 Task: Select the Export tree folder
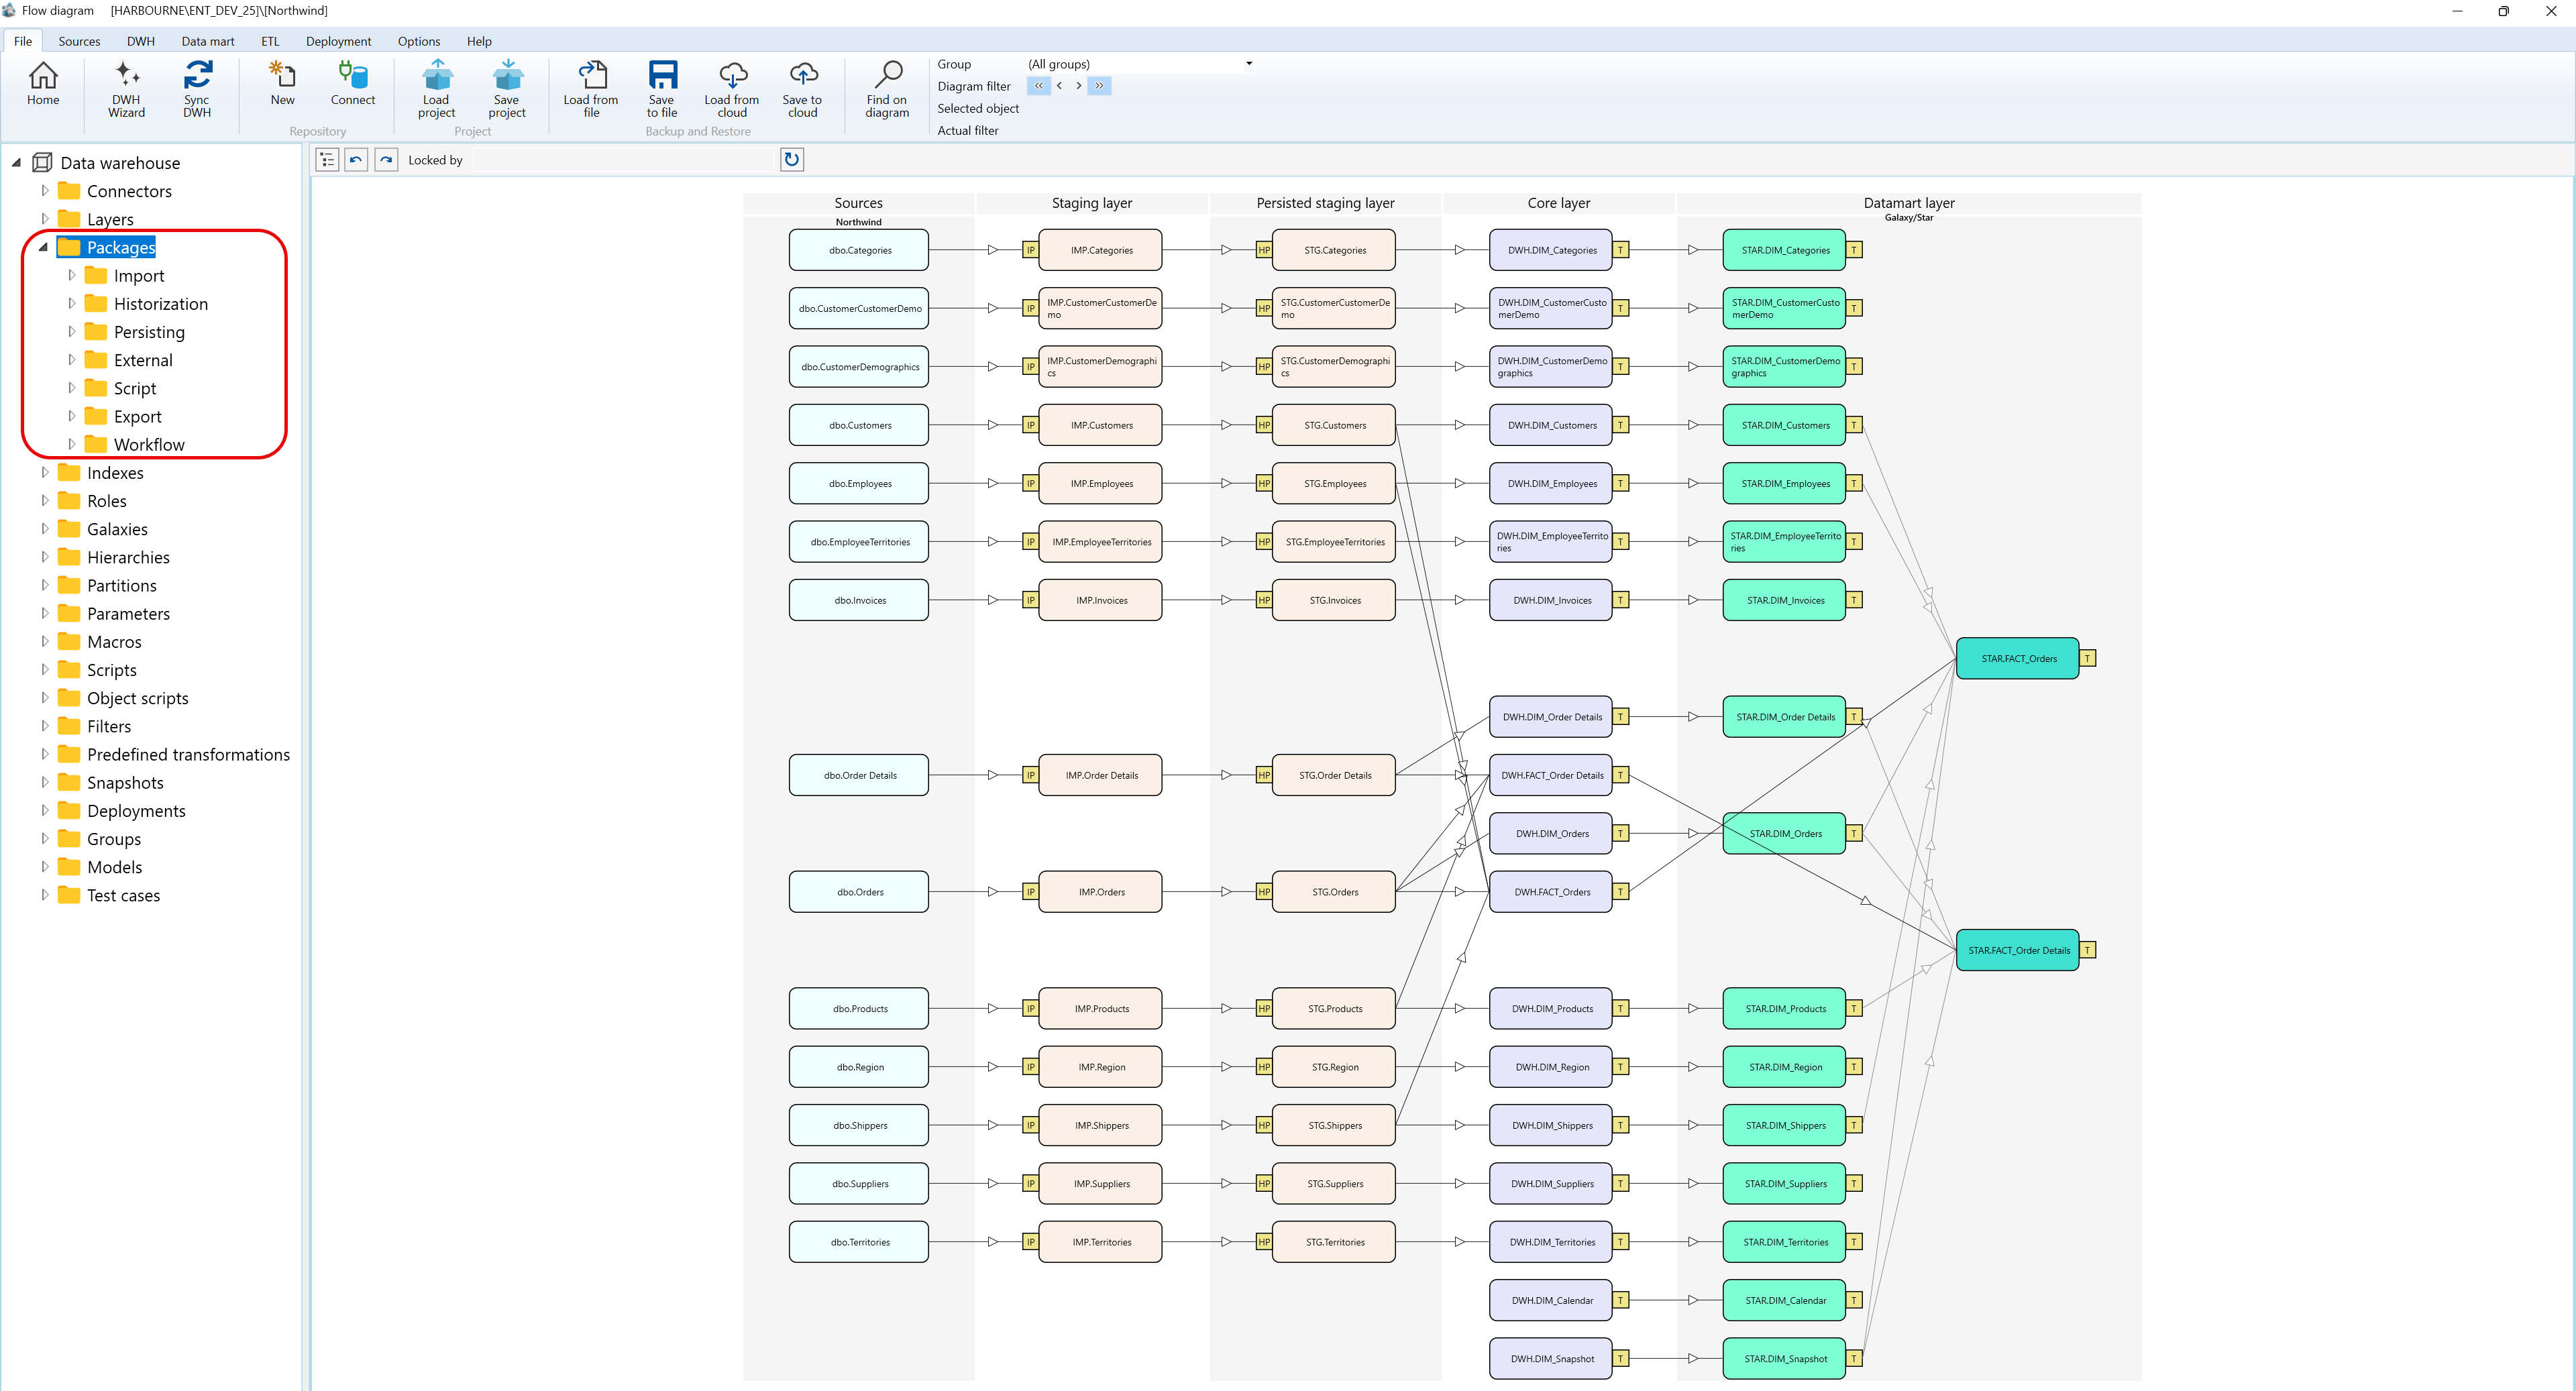coord(137,416)
